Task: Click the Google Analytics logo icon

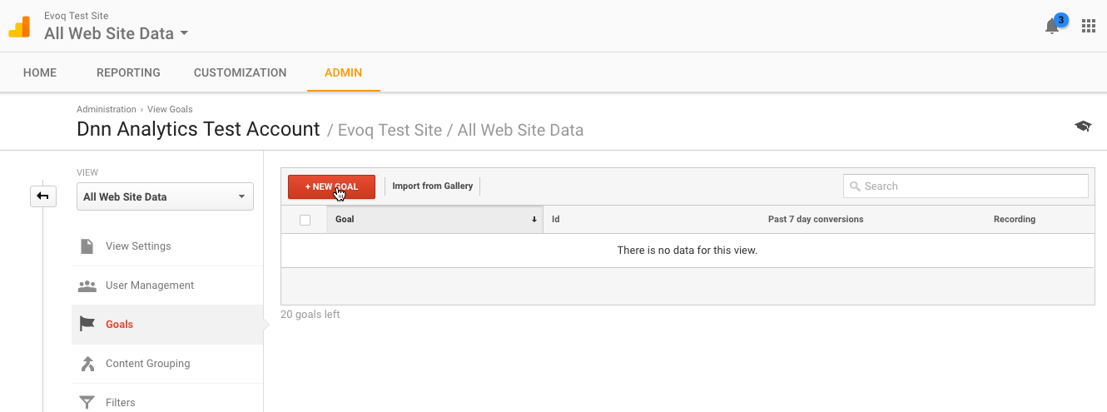Action: (19, 27)
